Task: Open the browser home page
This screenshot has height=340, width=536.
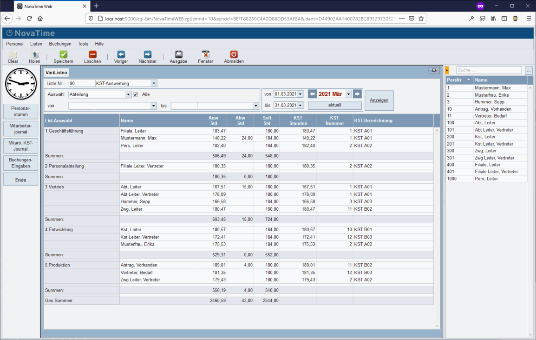Action: click(40, 19)
